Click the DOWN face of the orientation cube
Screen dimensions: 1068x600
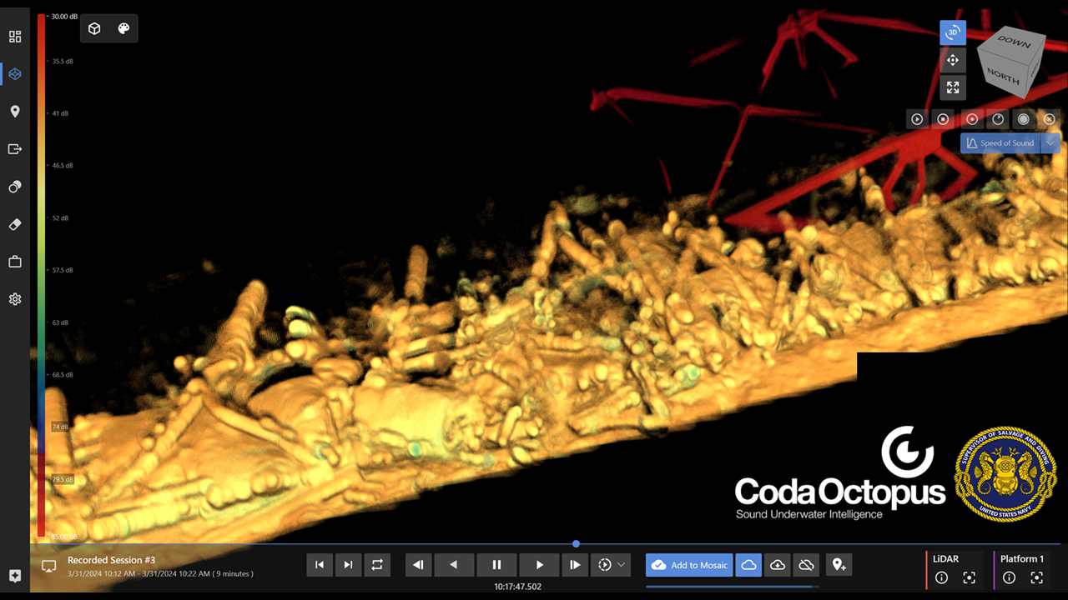(x=1014, y=42)
